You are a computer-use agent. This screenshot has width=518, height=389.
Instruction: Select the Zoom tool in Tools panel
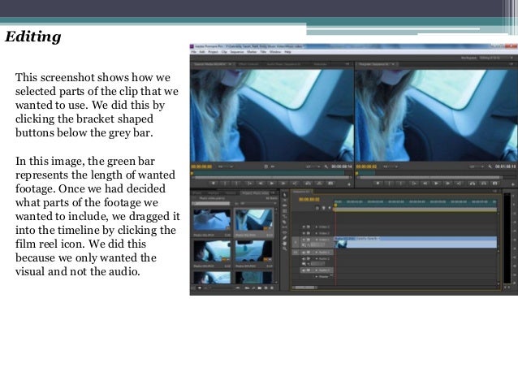(285, 249)
